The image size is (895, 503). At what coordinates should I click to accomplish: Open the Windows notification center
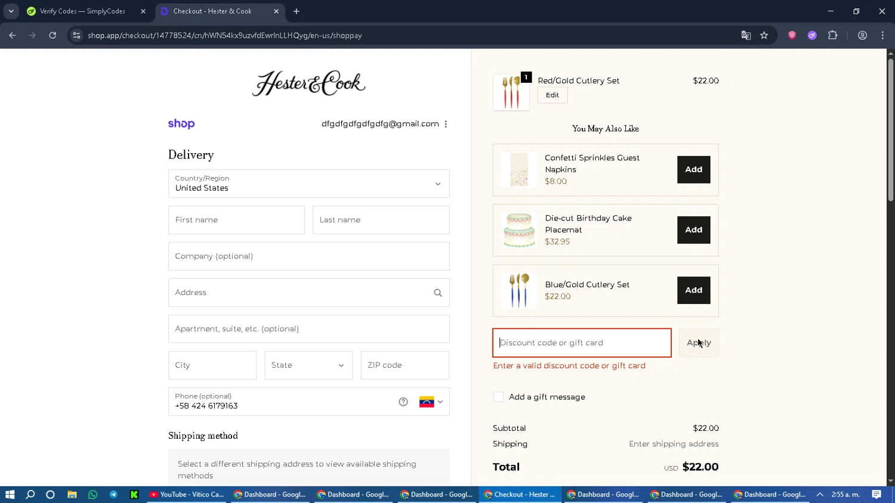(x=877, y=495)
